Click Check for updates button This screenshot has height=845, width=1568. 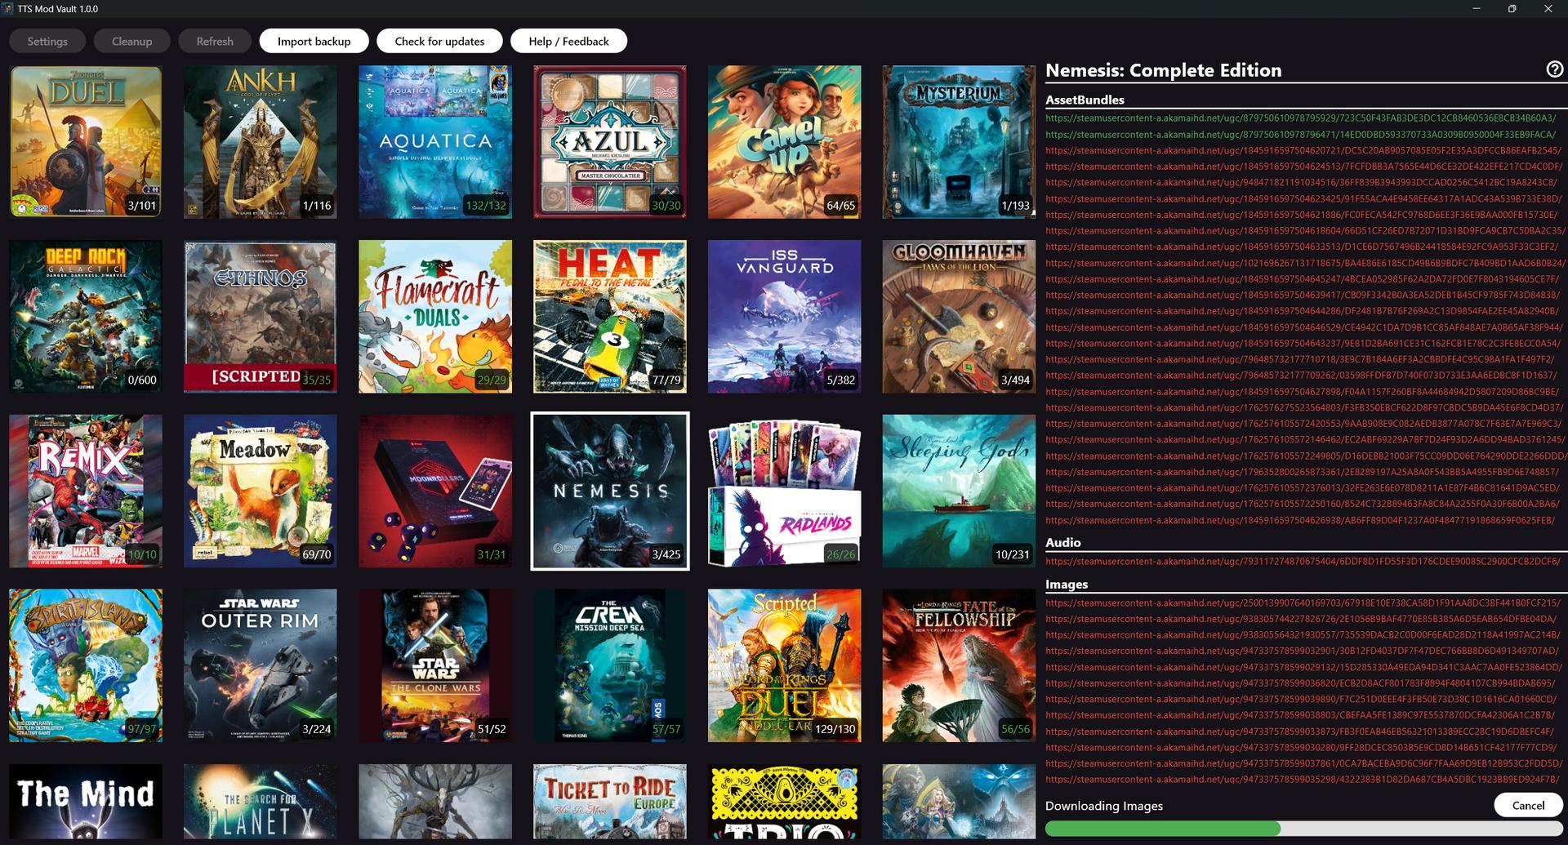(x=439, y=41)
